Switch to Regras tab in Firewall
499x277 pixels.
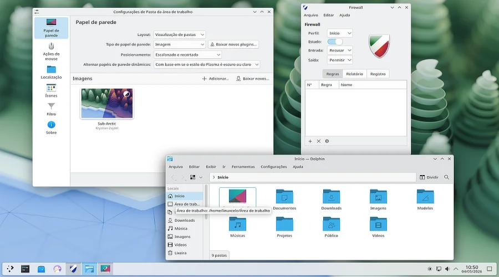pos(333,74)
